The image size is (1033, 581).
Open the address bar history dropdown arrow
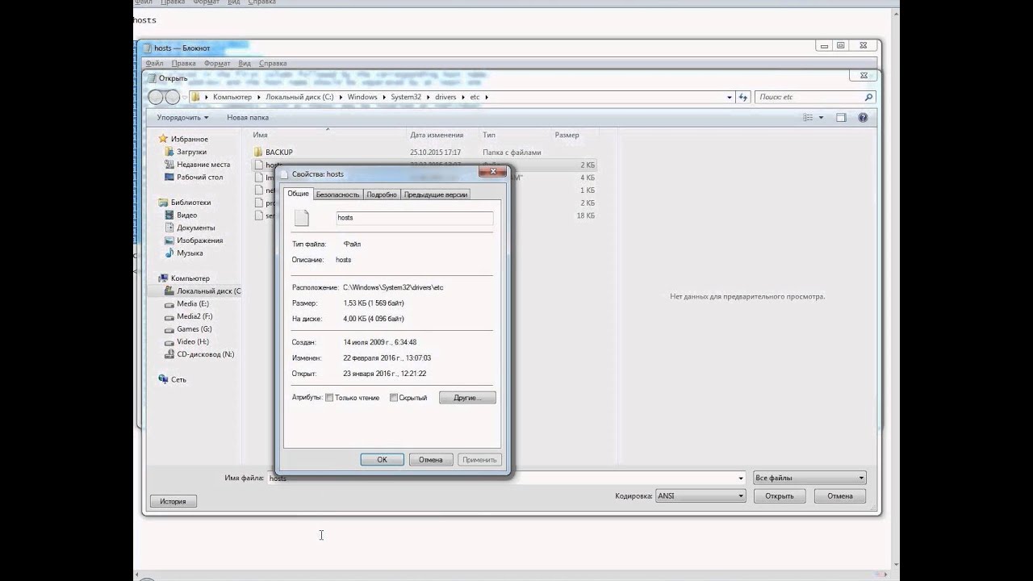(x=730, y=97)
